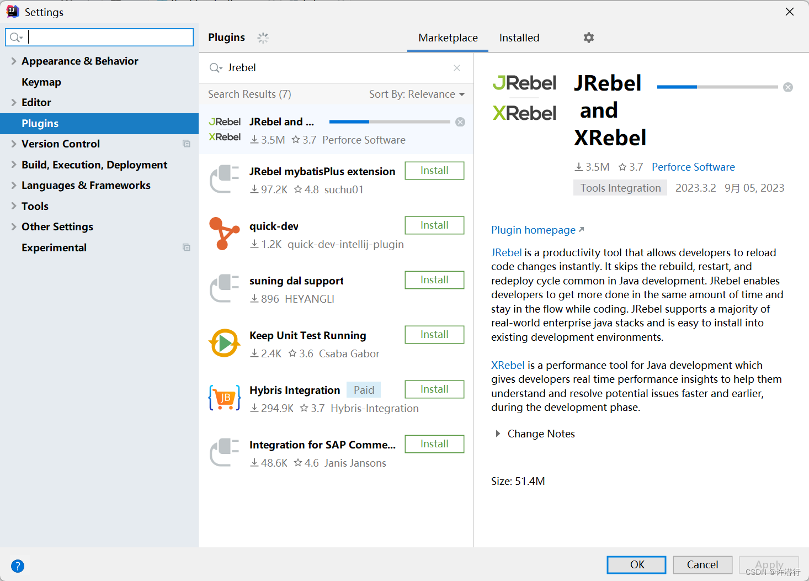Image resolution: width=809 pixels, height=581 pixels.
Task: Install suning dal support plugin
Action: [x=434, y=280]
